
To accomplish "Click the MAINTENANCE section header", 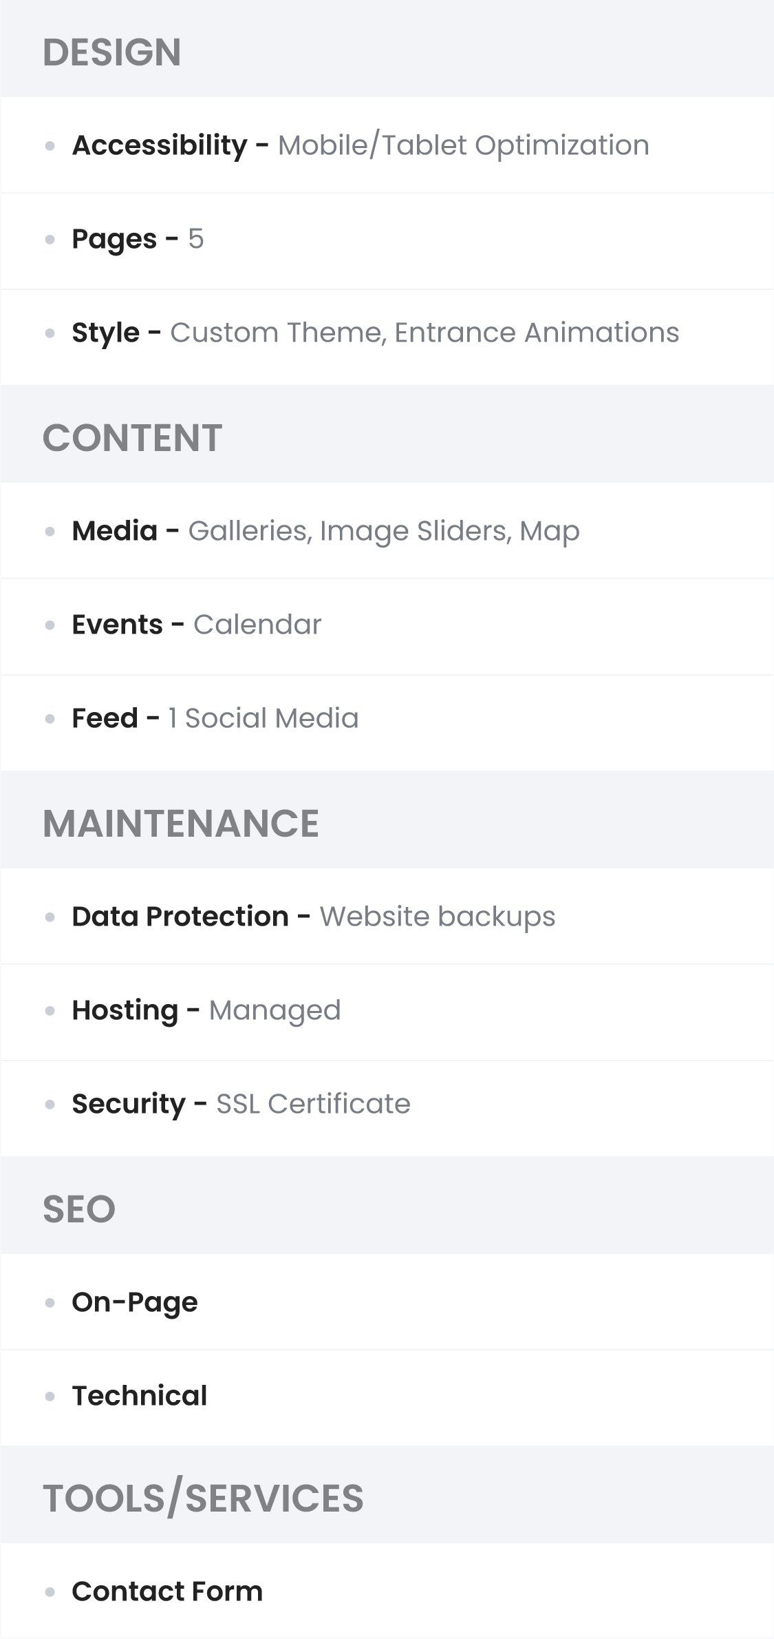I will pyautogui.click(x=181, y=824).
